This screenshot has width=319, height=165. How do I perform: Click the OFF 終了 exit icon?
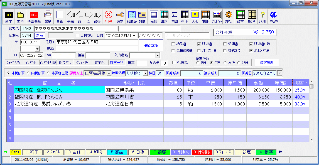[x=9, y=17]
